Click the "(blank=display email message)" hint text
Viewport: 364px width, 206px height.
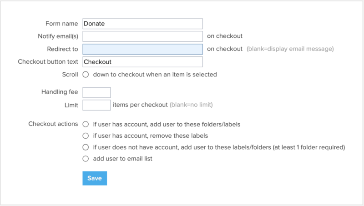(x=290, y=49)
